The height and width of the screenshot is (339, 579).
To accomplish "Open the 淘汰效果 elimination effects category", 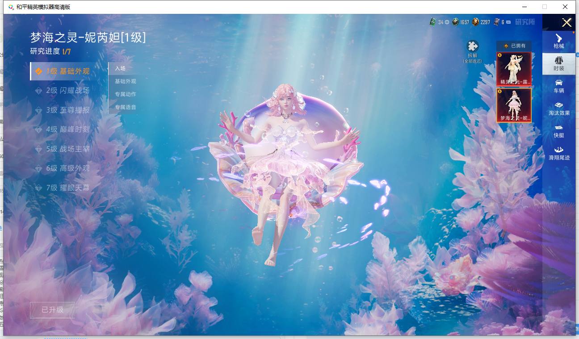I will tap(559, 109).
